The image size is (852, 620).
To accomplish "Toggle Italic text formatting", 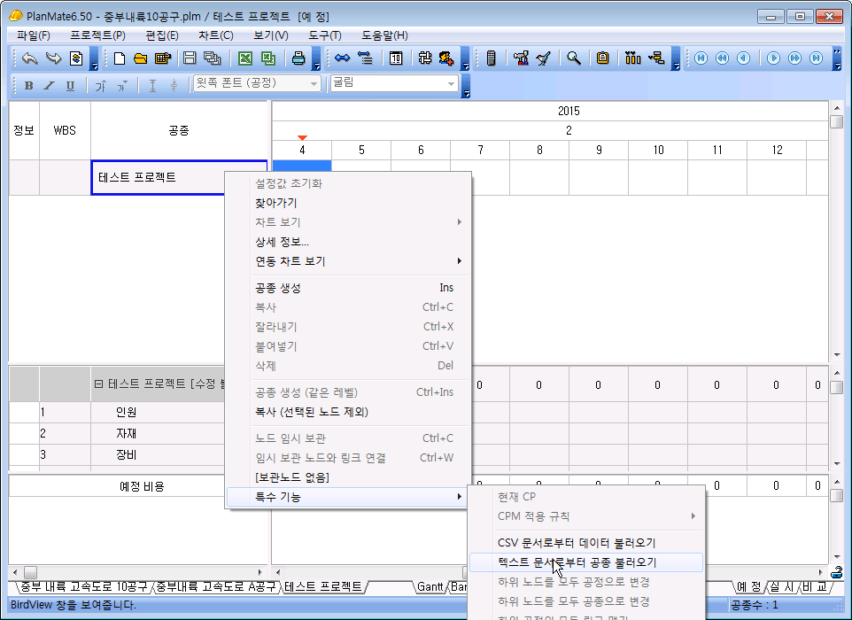I will [x=49, y=85].
